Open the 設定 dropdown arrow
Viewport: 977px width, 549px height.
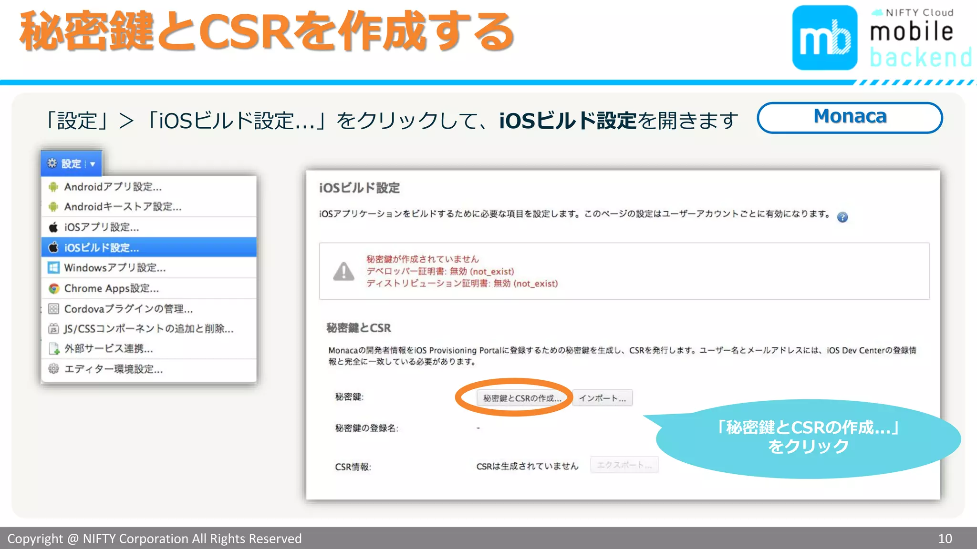pyautogui.click(x=93, y=164)
